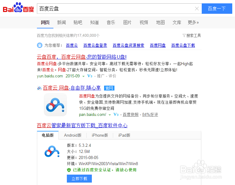Open the 音乐 tab
Image resolution: width=235 pixels, height=185 pixels.
coord(111,23)
